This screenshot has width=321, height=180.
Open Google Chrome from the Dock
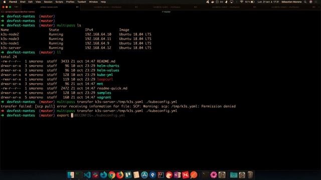point(111,175)
